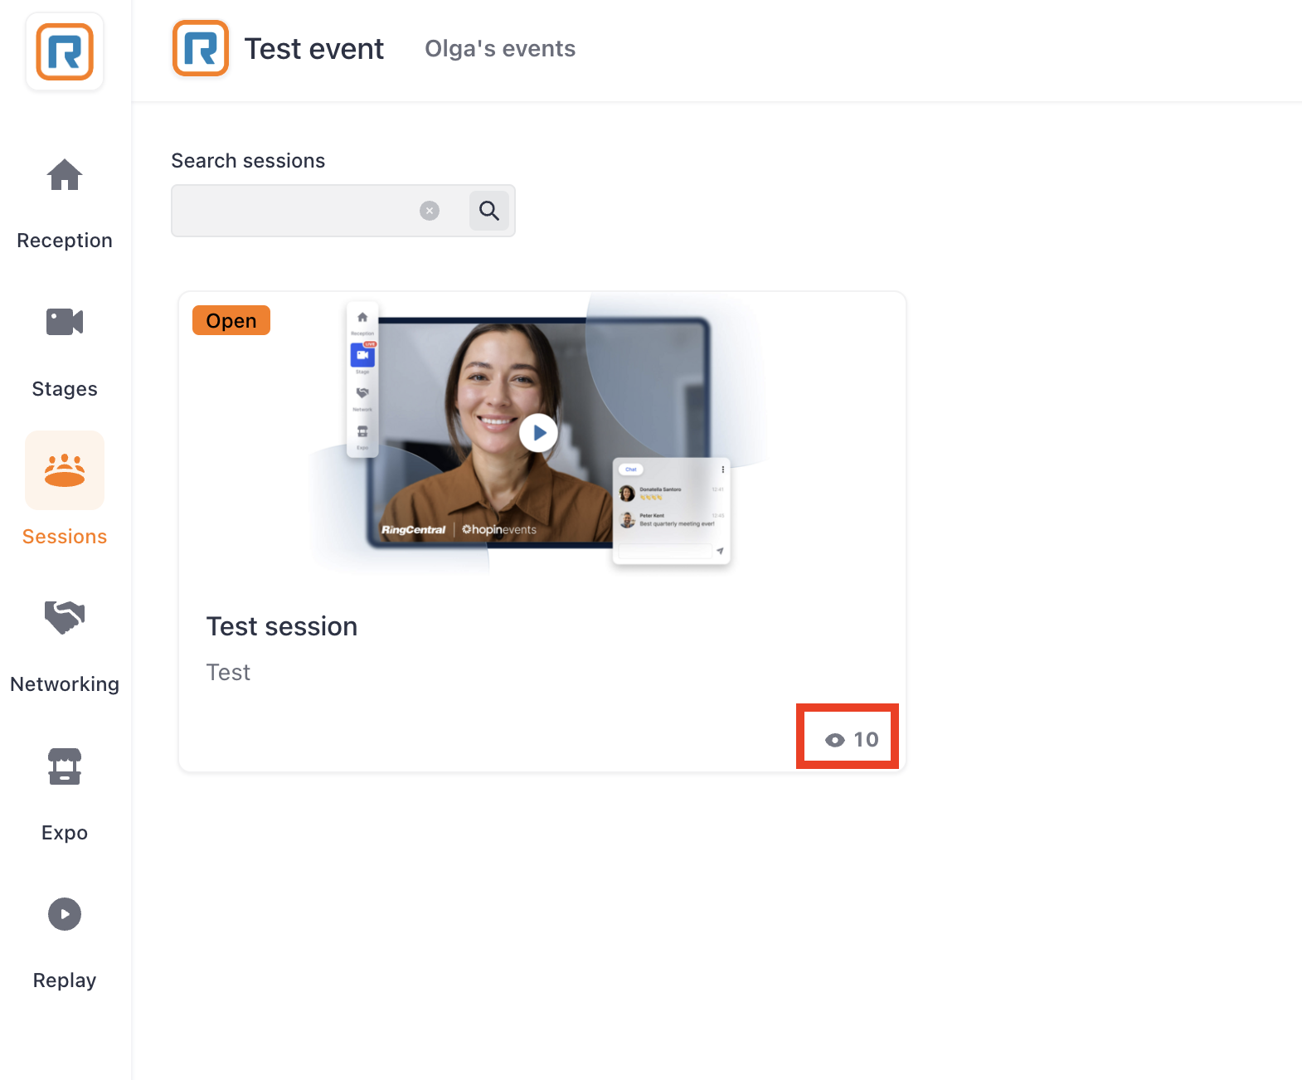
Task: Clear the session search field
Action: [430, 211]
